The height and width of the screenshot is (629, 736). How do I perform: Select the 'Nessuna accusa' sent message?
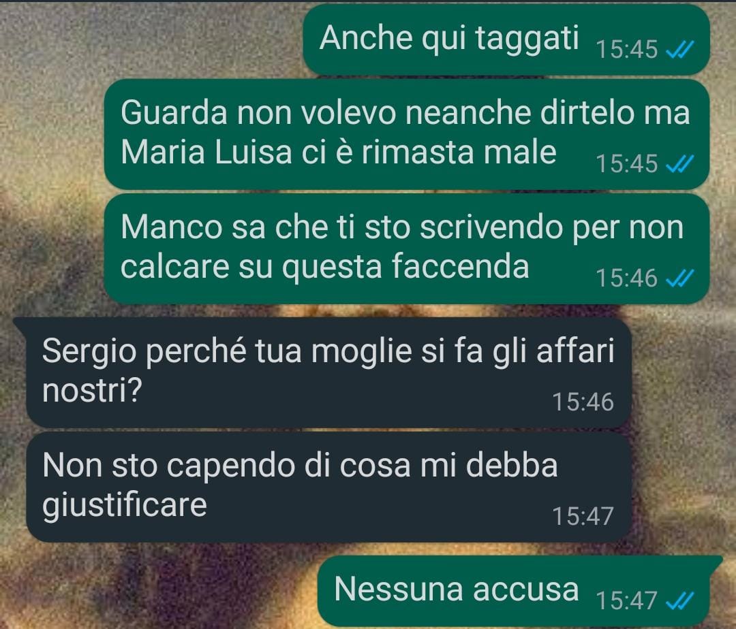519,591
